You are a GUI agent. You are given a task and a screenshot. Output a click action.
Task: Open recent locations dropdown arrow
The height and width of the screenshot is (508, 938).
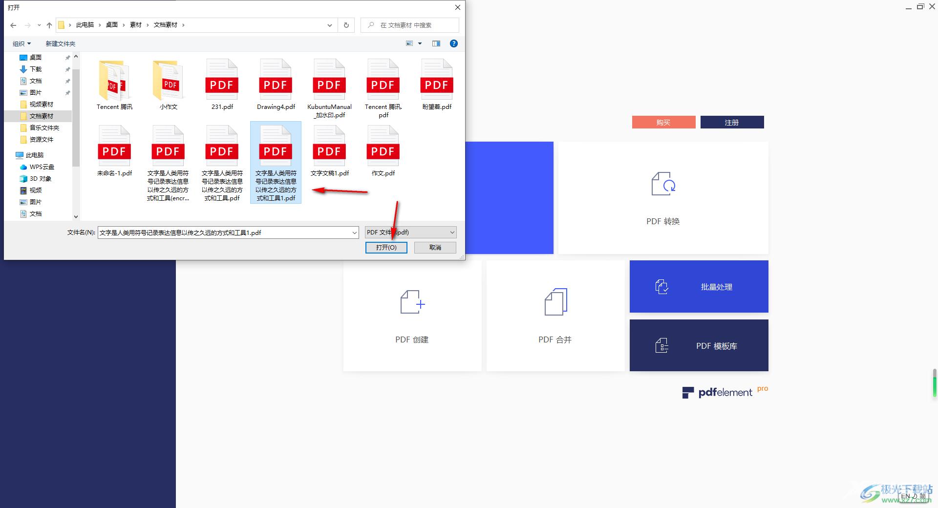point(39,25)
